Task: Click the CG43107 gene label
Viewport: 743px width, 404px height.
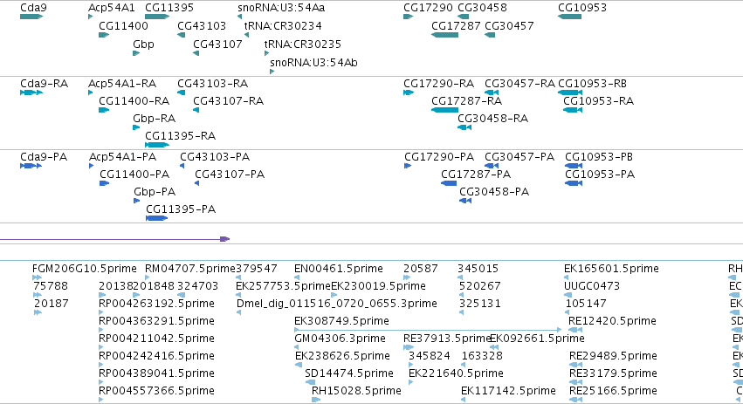Action: tap(217, 44)
